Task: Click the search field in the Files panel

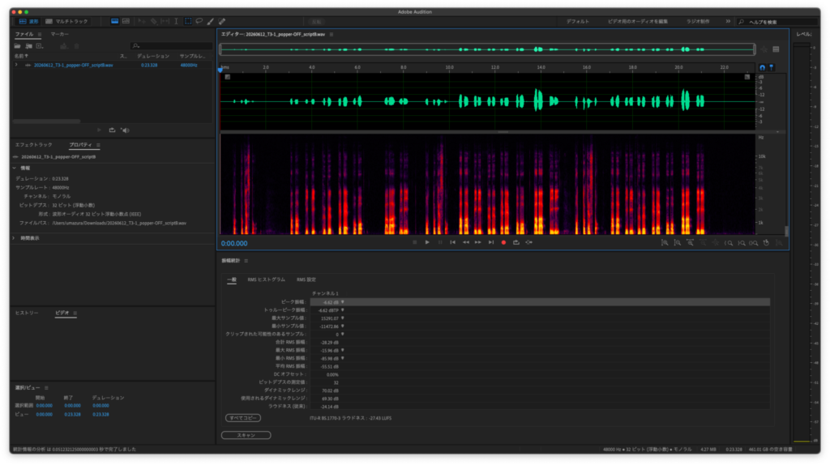Action: pyautogui.click(x=171, y=46)
